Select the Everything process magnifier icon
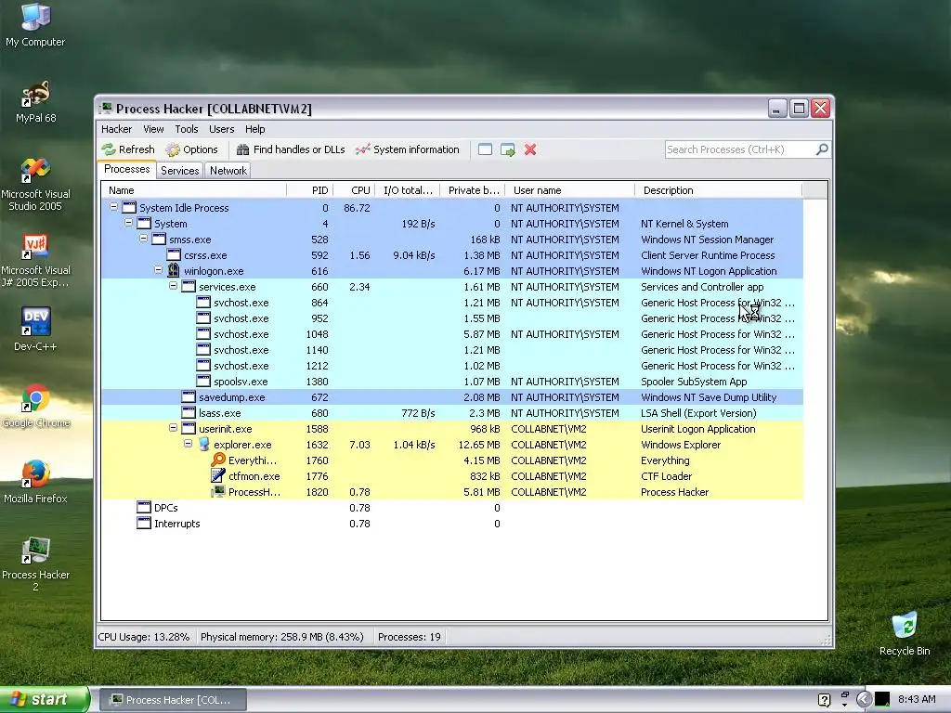Screen dimensions: 951x713 pyautogui.click(x=218, y=460)
